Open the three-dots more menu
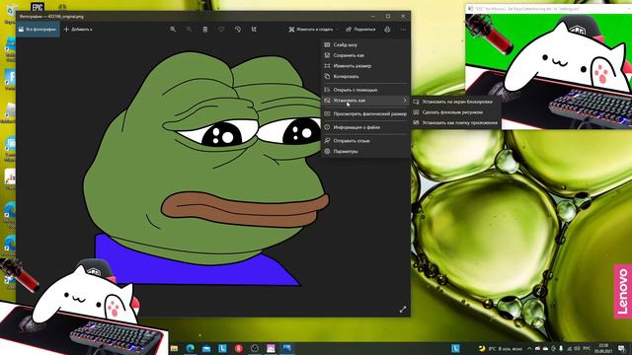 (403, 29)
